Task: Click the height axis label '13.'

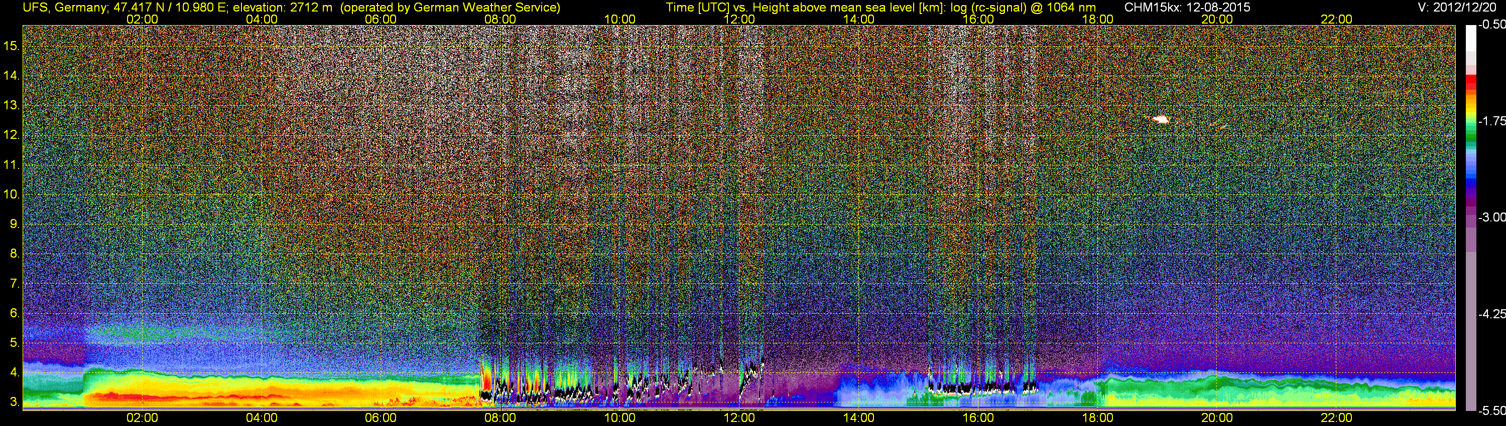Action: (11, 105)
